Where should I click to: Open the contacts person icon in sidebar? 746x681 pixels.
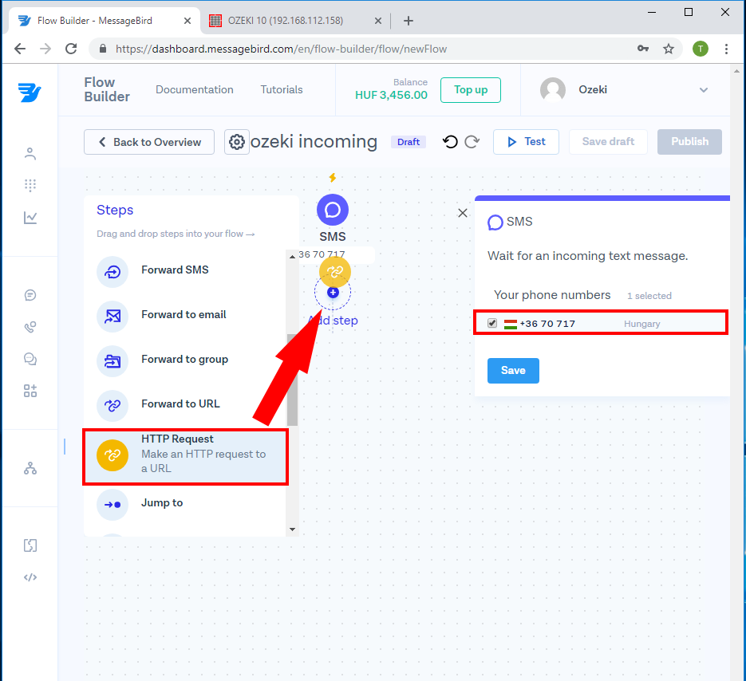click(x=30, y=154)
